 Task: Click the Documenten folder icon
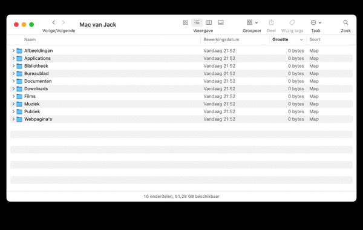click(19, 81)
